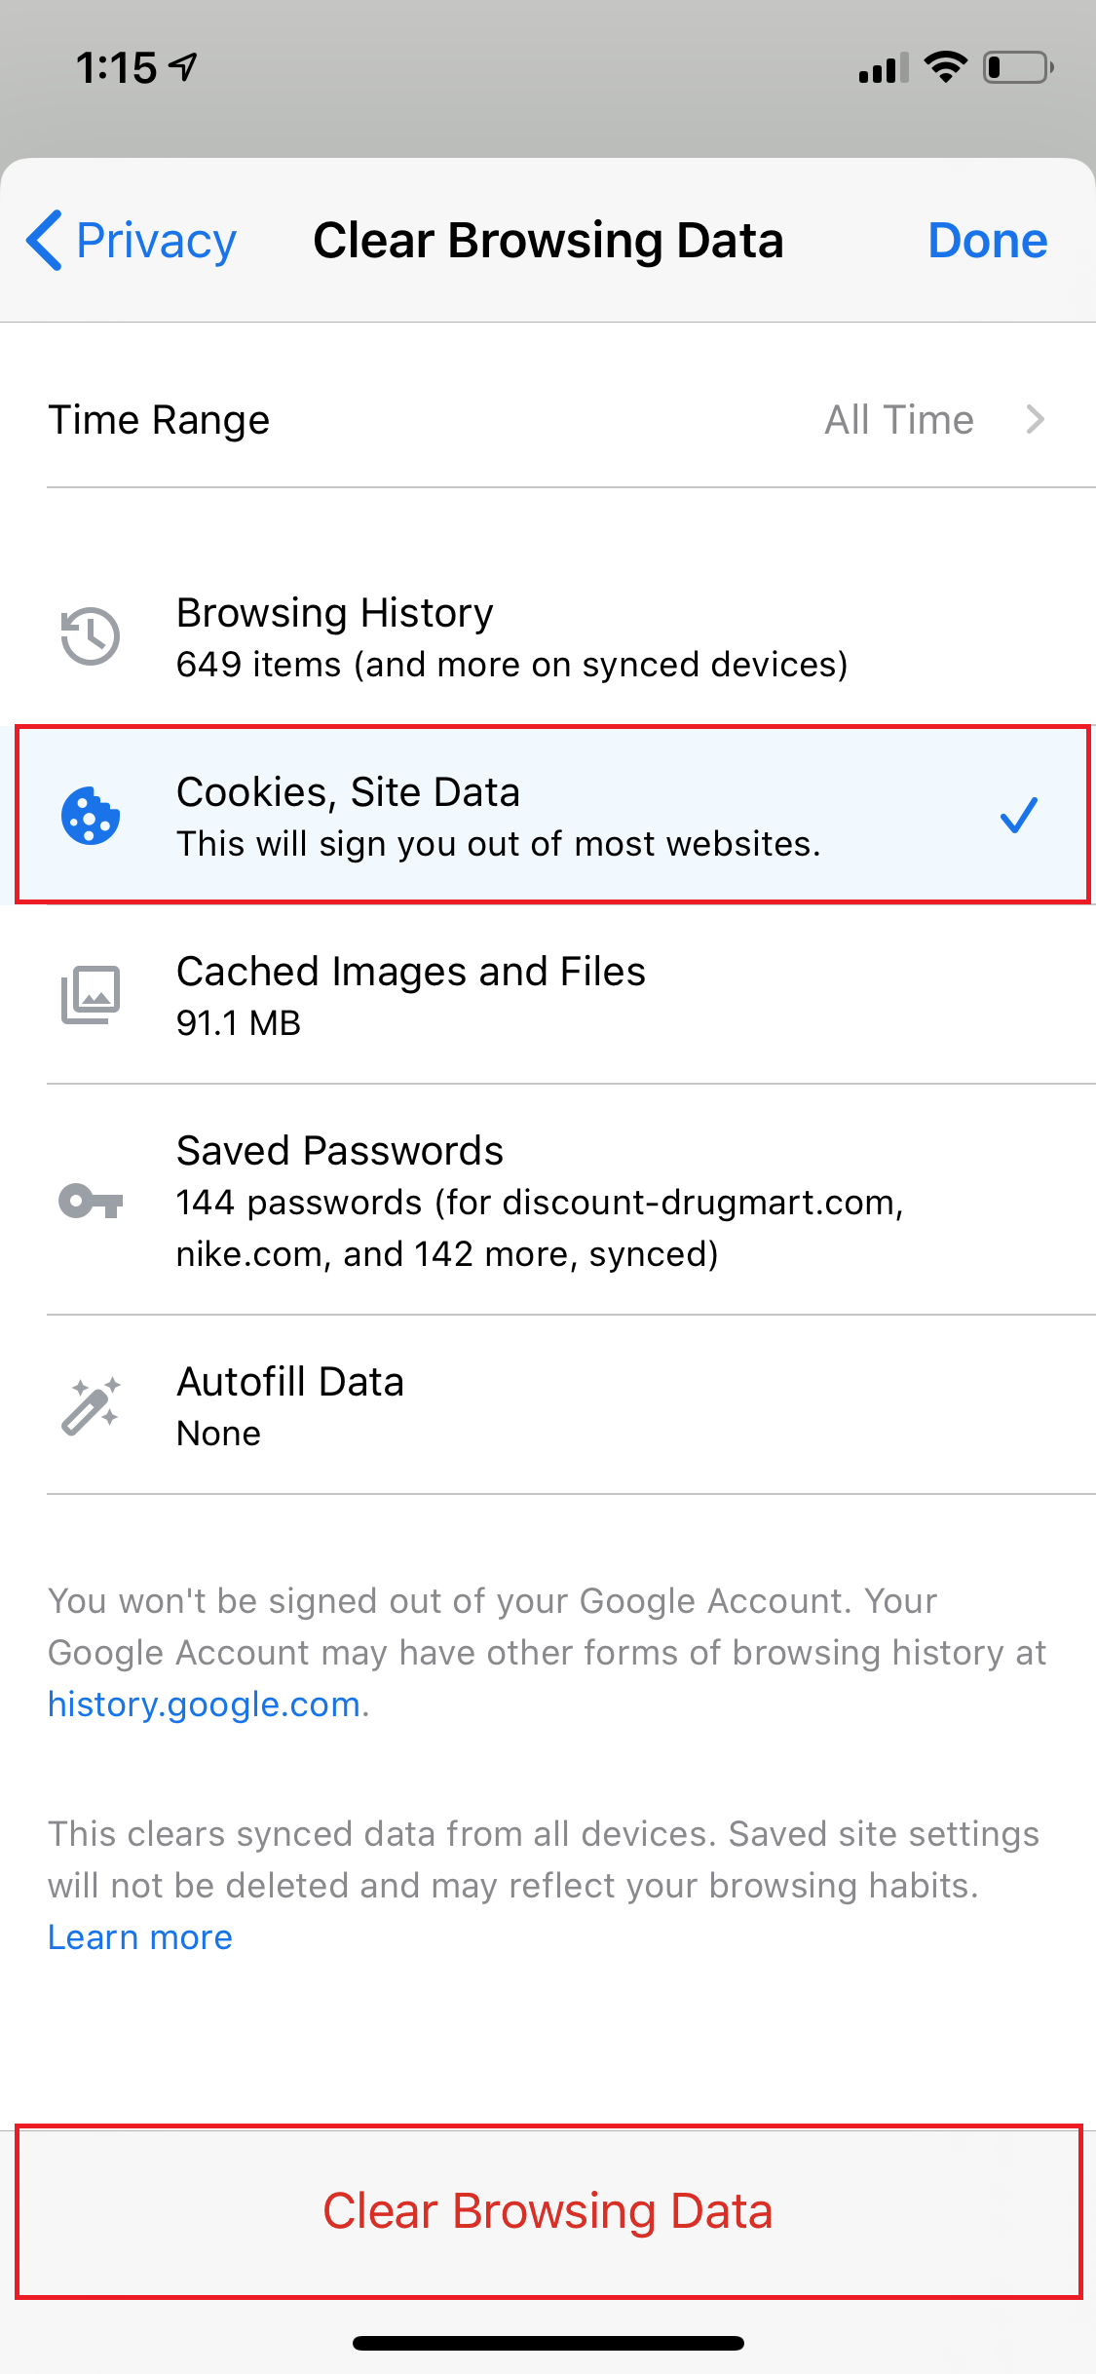Tap the back chevron icon beside Privacy
This screenshot has height=2374, width=1096.
pyautogui.click(x=45, y=240)
